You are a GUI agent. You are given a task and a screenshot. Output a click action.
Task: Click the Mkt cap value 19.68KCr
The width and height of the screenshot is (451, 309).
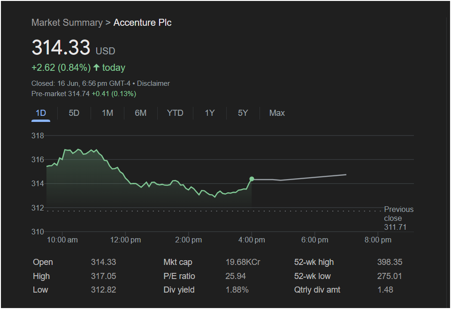pyautogui.click(x=243, y=262)
